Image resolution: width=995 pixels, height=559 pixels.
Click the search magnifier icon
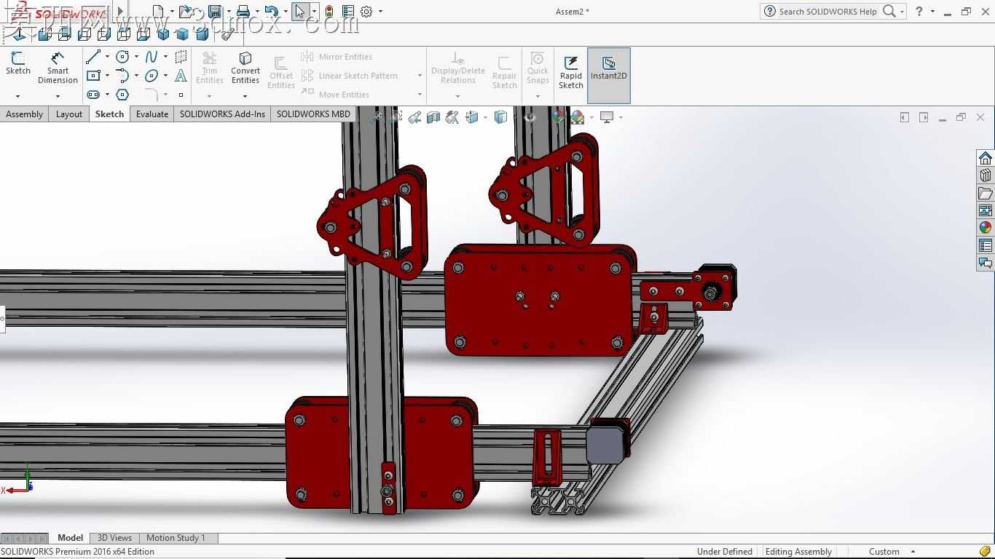click(x=889, y=11)
